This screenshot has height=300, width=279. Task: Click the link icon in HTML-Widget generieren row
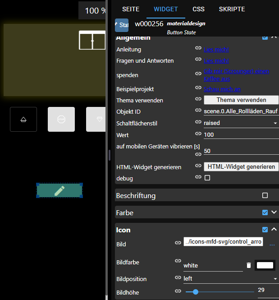click(x=198, y=166)
